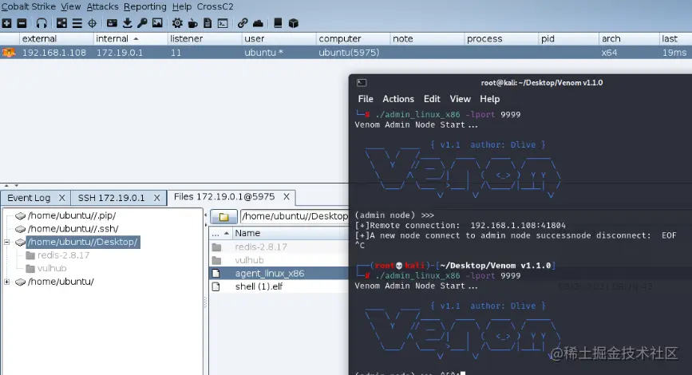Click the plus connect icon in toolbar
Viewport: 692px width, 375px height.
click(x=6, y=23)
